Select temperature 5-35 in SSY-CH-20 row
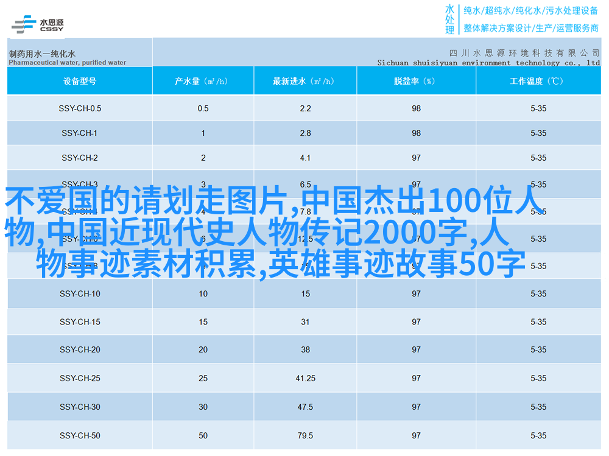The height and width of the screenshot is (456, 609). [538, 349]
